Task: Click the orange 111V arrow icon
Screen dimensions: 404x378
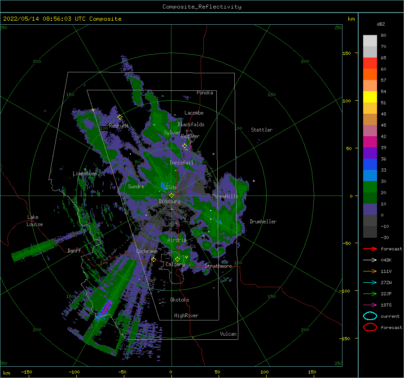Action: click(370, 271)
